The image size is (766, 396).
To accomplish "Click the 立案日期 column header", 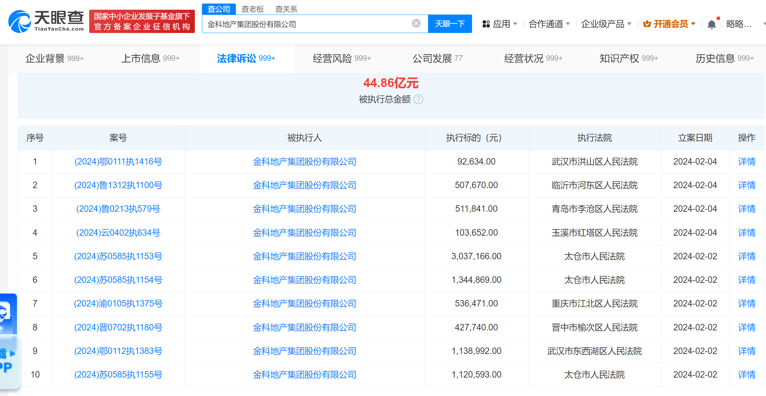I will pyautogui.click(x=695, y=138).
